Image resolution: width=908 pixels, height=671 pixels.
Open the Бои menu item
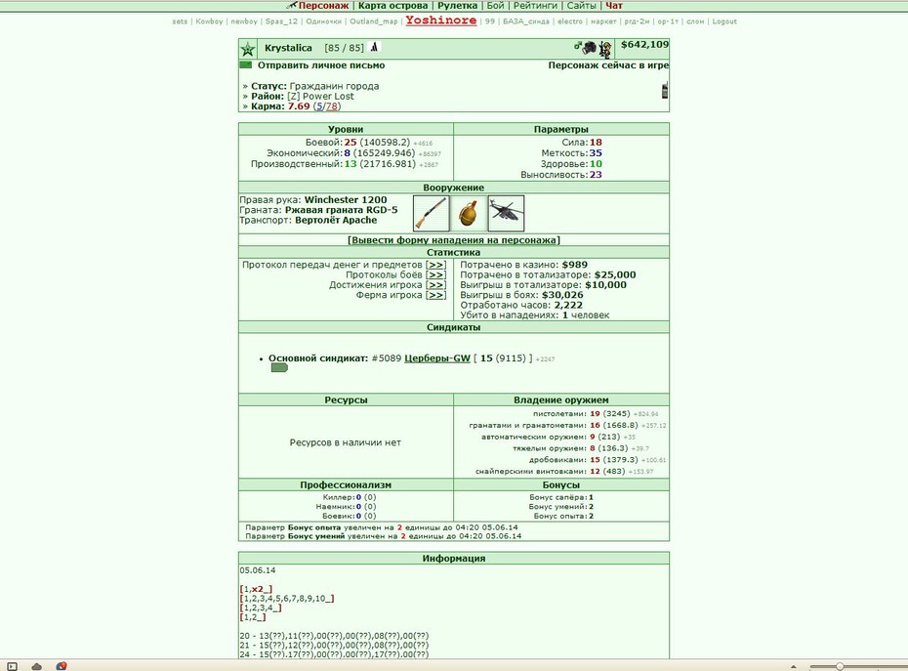click(495, 5)
